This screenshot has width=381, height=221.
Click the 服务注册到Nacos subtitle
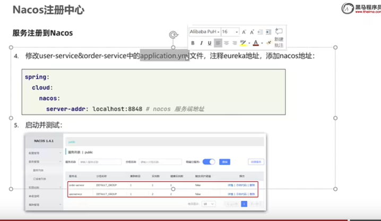(42, 33)
